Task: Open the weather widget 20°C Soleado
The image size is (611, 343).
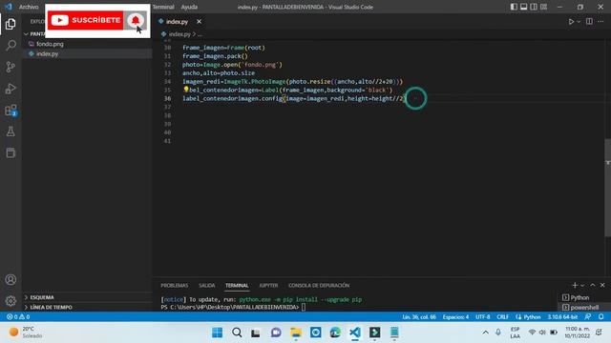Action: click(26, 333)
